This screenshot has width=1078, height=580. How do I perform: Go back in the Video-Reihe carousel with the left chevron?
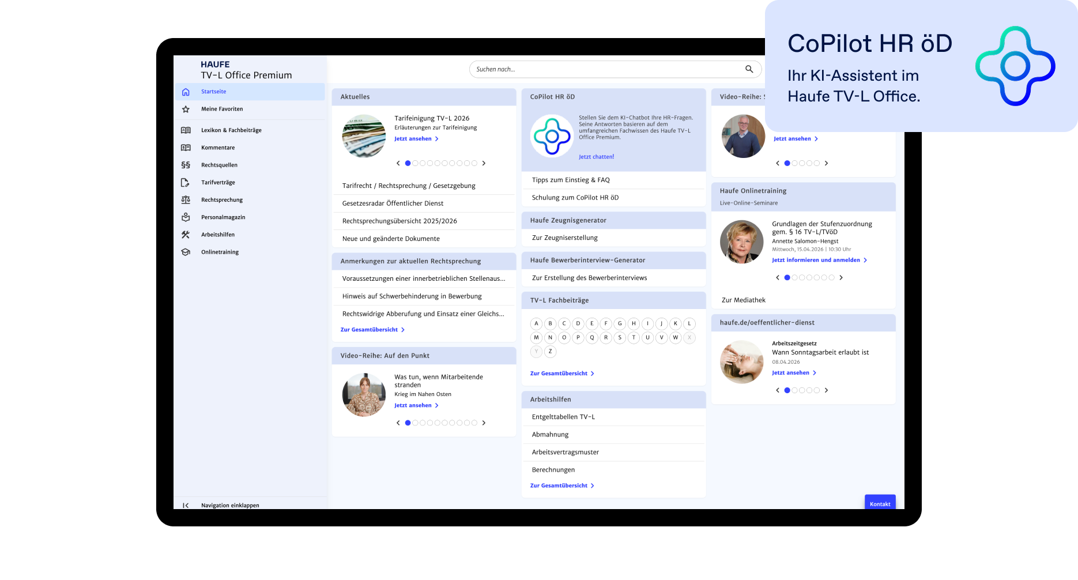pyautogui.click(x=398, y=423)
